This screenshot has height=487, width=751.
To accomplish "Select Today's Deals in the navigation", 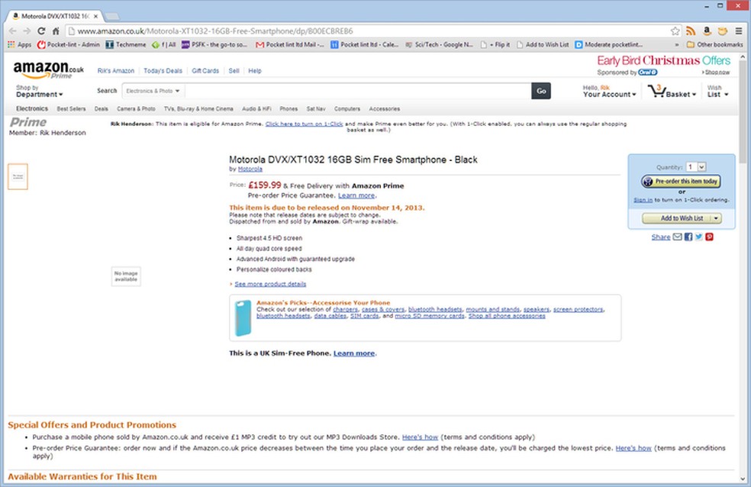I will [163, 69].
